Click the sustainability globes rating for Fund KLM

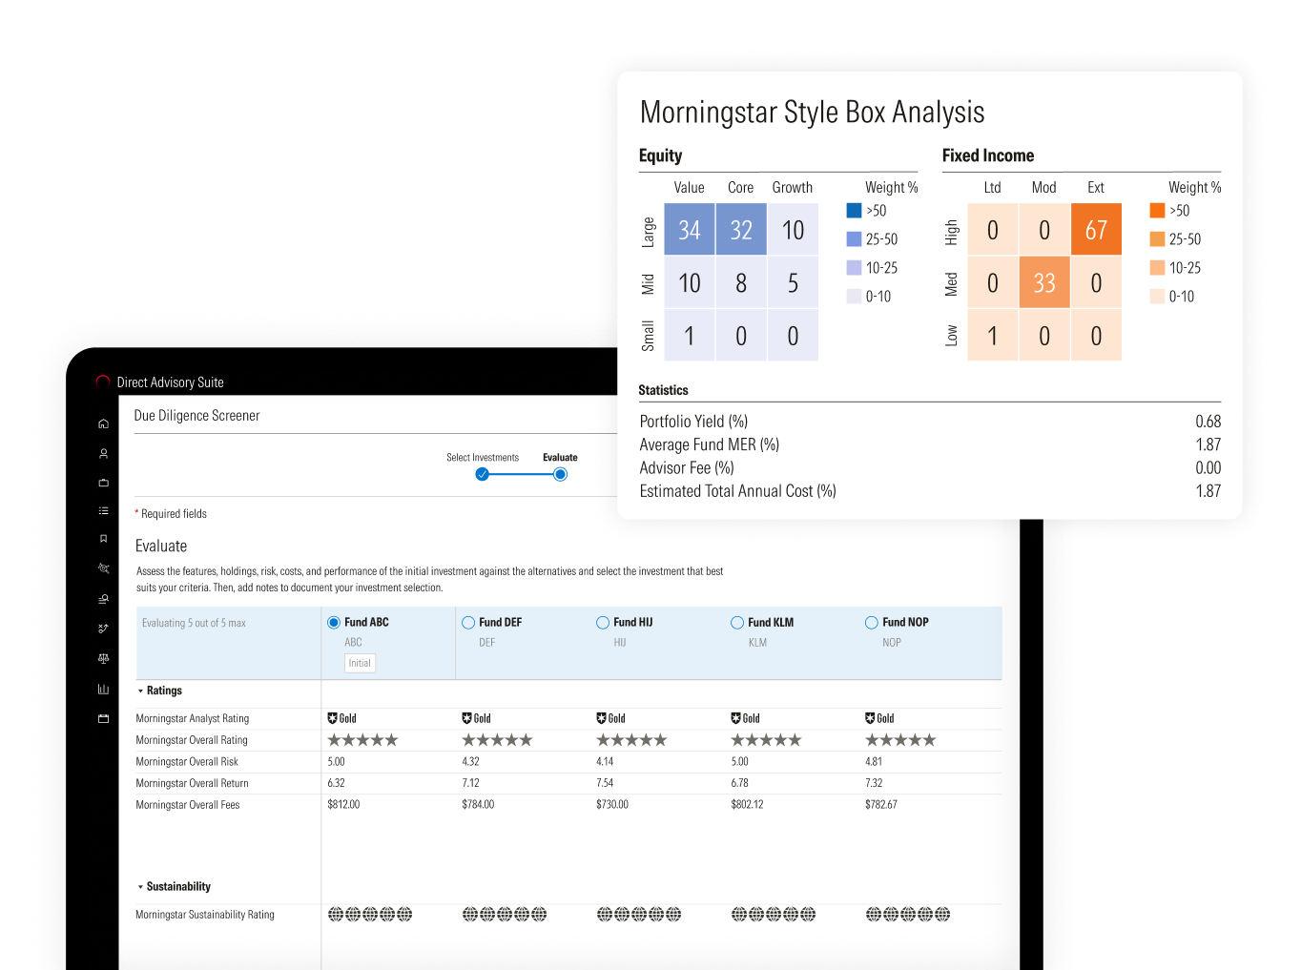pos(774,915)
